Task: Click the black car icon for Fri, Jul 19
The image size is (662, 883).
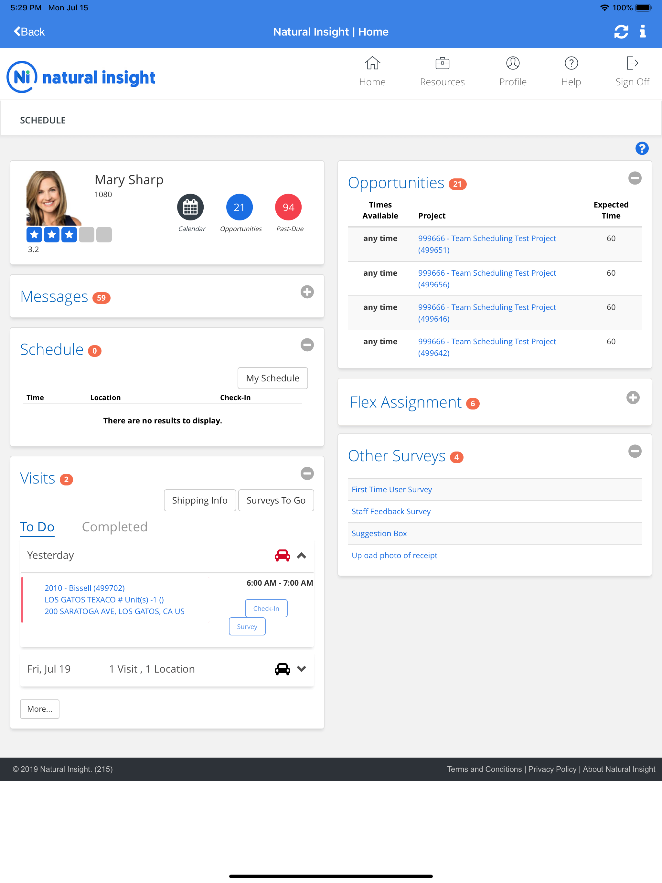Action: pos(282,669)
